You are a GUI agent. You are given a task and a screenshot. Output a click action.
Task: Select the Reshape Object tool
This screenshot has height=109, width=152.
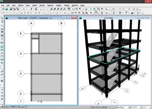point(2,21)
